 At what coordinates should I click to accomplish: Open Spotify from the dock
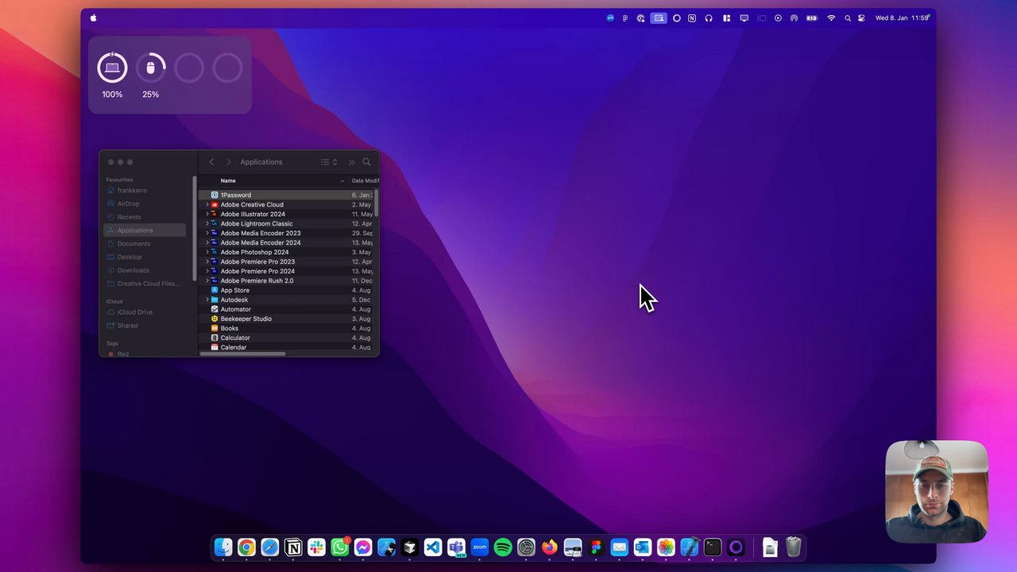(x=503, y=547)
